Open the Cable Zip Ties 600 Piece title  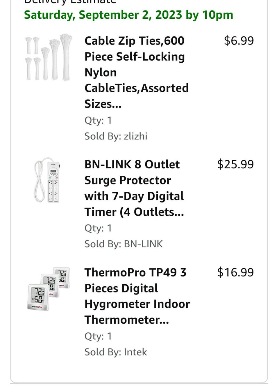pyautogui.click(x=136, y=72)
